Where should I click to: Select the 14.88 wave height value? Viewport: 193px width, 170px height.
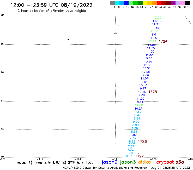point(139,105)
